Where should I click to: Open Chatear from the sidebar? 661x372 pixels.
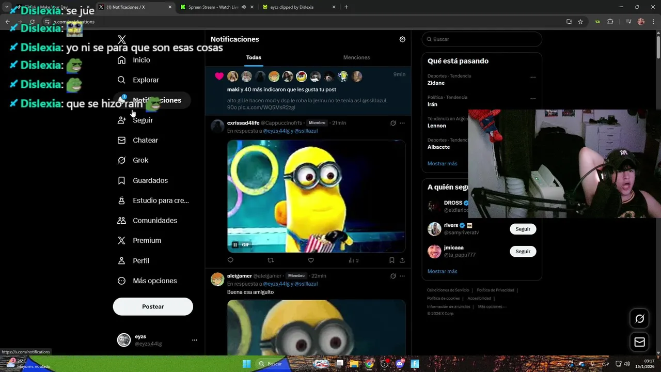pyautogui.click(x=137, y=140)
